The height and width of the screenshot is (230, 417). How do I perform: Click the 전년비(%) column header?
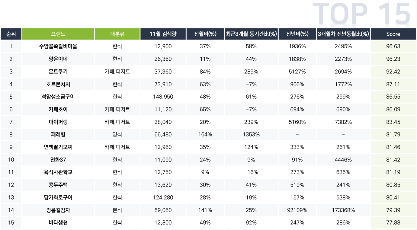[297, 34]
